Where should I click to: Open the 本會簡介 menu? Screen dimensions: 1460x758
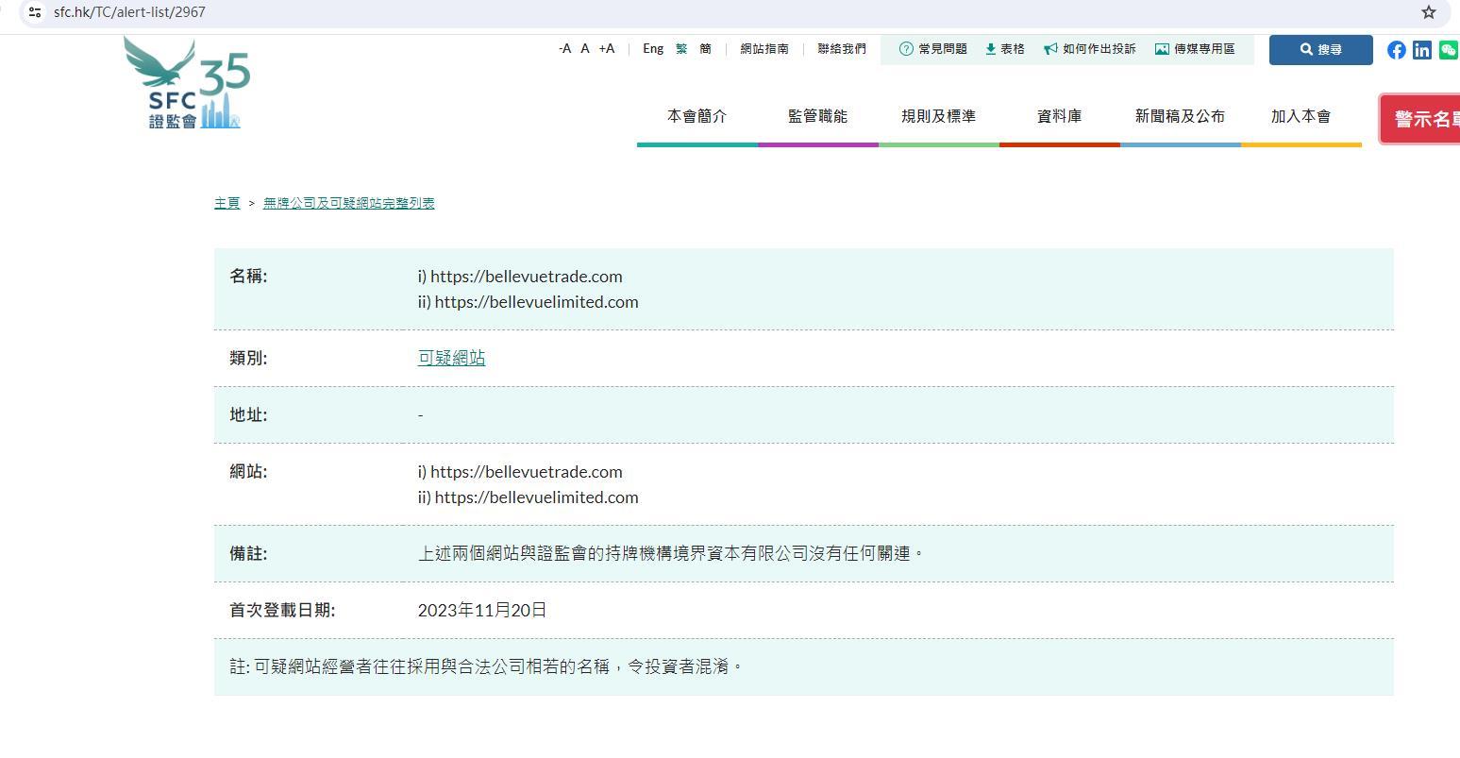pyautogui.click(x=696, y=116)
